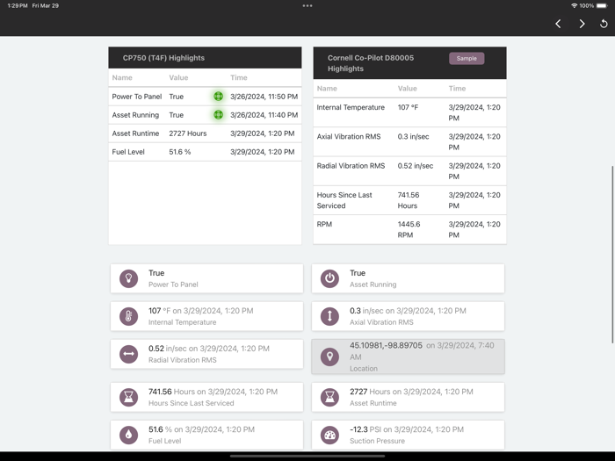Tap the Wi-Fi status icon
Image resolution: width=615 pixels, height=461 pixels.
575,5
